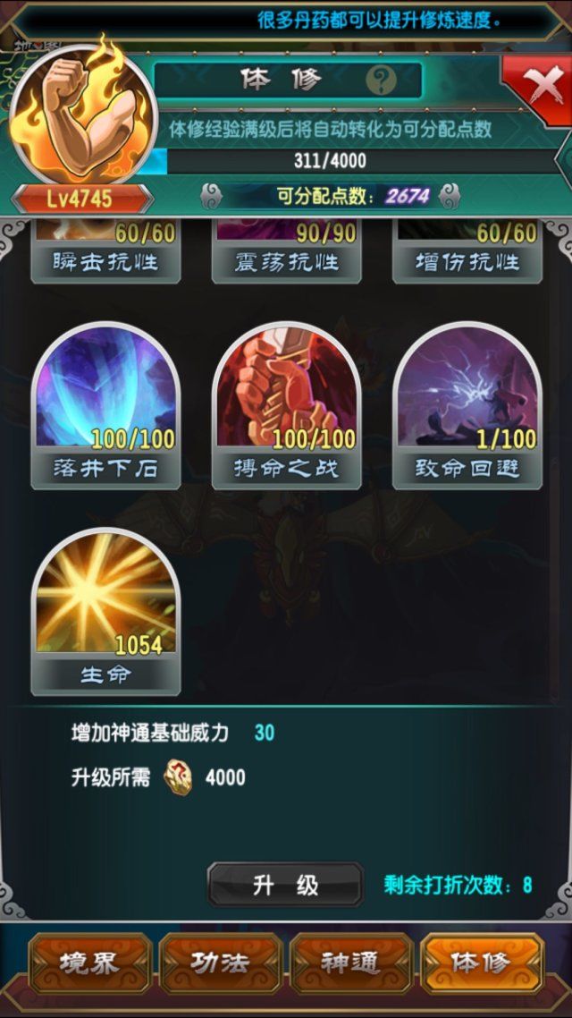Click the 311/4000 experience progress bar

coord(349,161)
